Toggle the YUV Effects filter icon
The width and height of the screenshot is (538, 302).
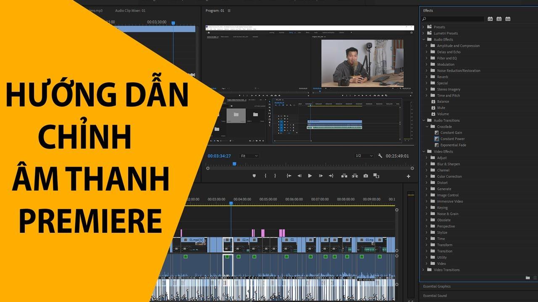pos(508,19)
